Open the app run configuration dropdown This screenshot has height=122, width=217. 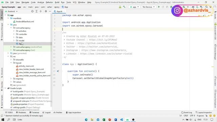pyautogui.click(x=134, y=7)
